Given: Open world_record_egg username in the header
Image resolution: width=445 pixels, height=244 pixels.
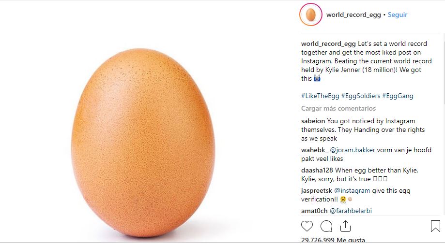Looking at the screenshot, I should (x=353, y=15).
